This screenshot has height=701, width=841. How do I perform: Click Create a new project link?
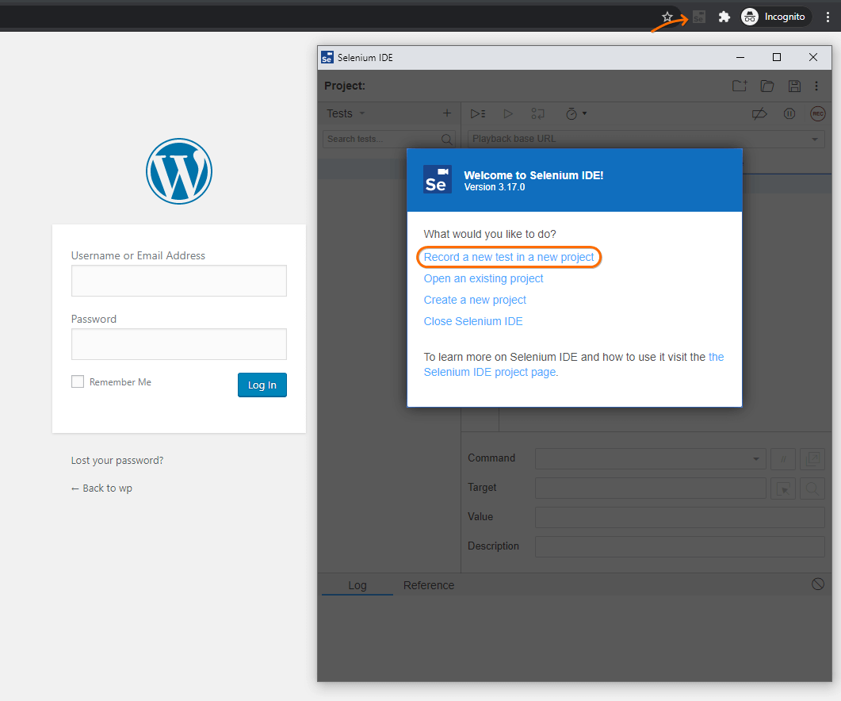click(x=475, y=300)
